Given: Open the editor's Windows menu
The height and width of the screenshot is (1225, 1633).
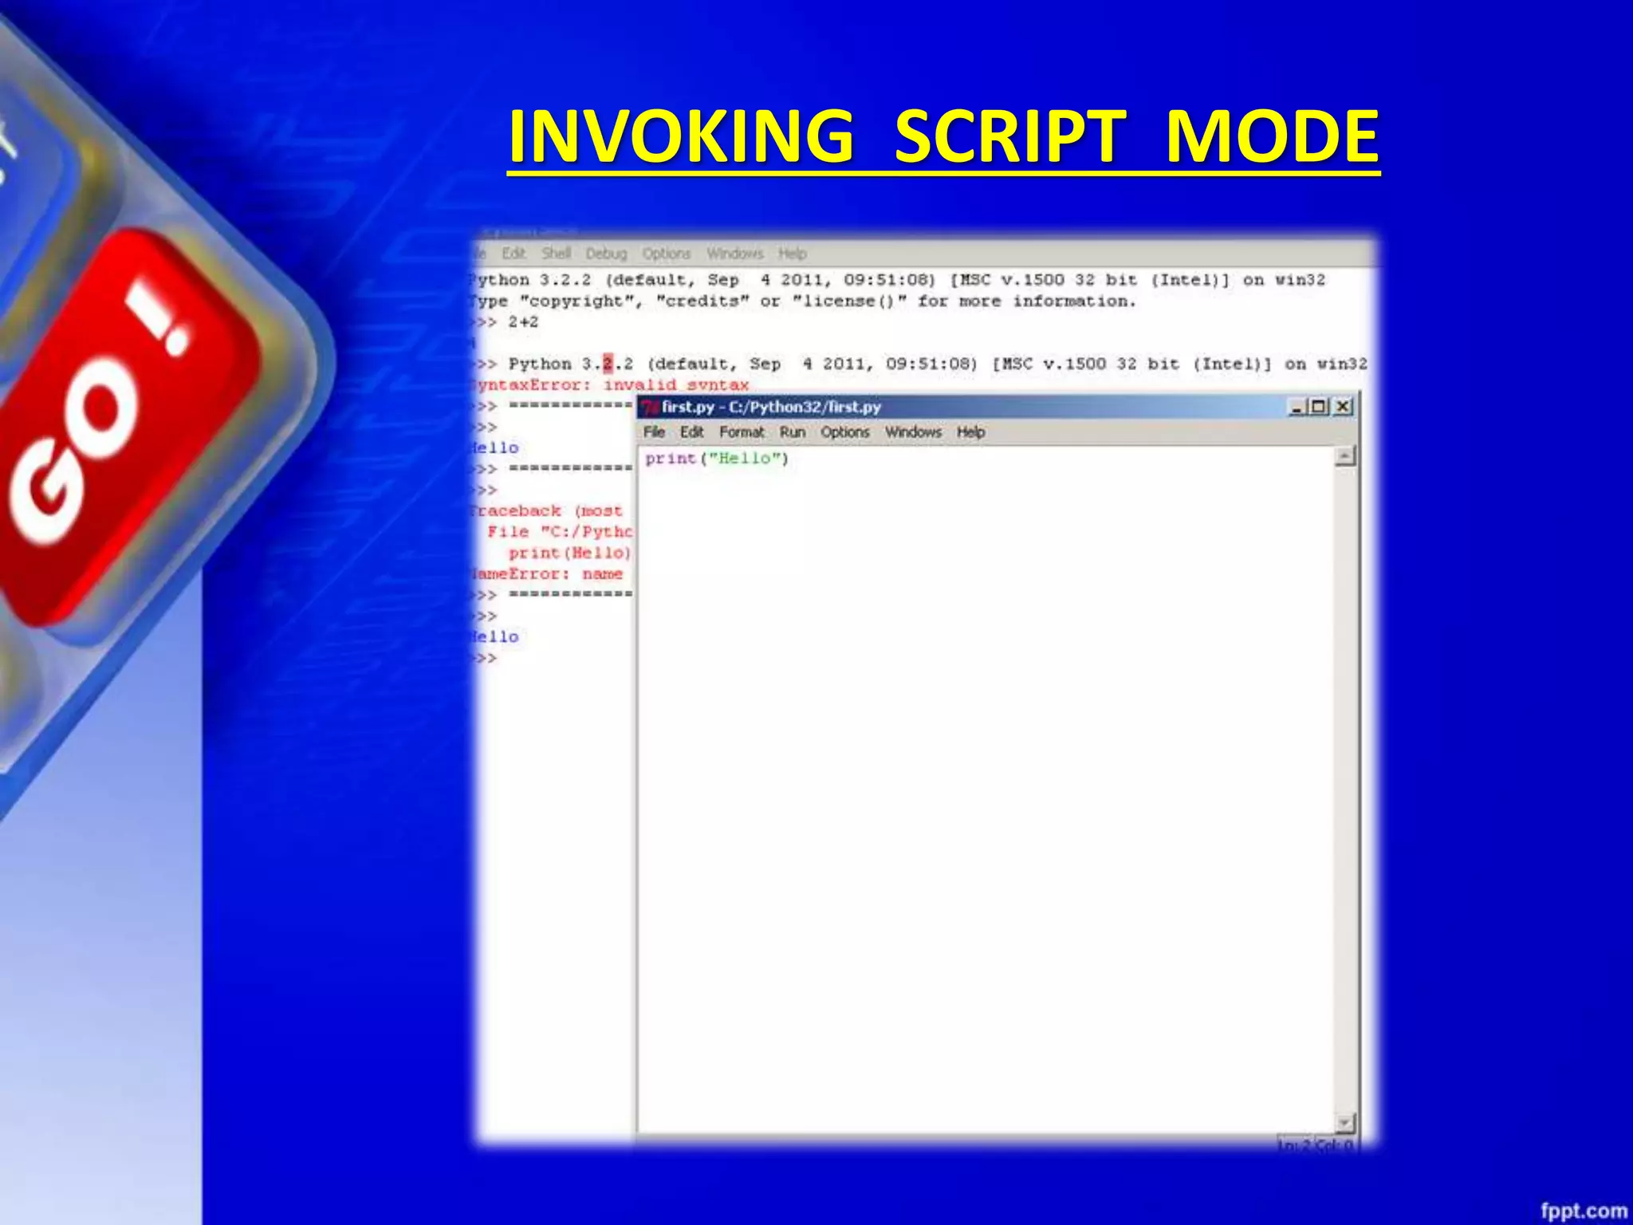Looking at the screenshot, I should tap(913, 432).
